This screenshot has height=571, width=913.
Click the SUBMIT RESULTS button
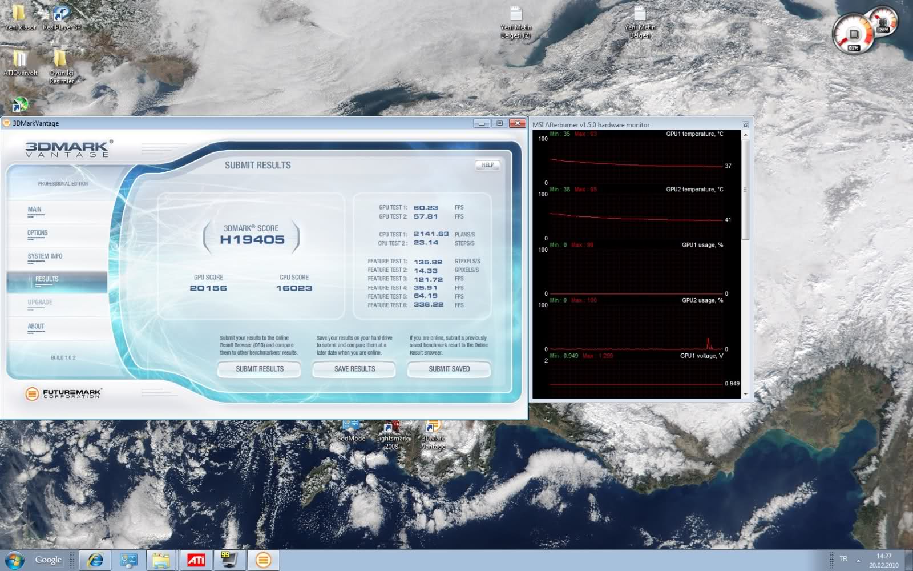(x=259, y=369)
